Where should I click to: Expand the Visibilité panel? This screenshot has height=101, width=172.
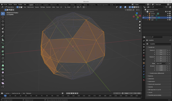pyautogui.click(x=159, y=87)
